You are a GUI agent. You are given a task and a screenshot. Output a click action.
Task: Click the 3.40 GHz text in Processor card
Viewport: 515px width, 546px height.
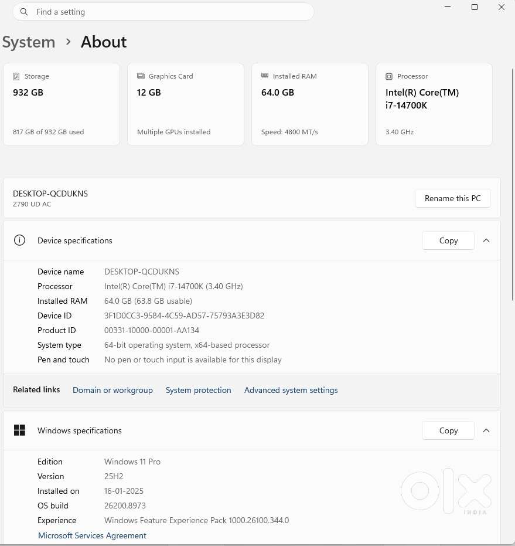click(x=400, y=132)
